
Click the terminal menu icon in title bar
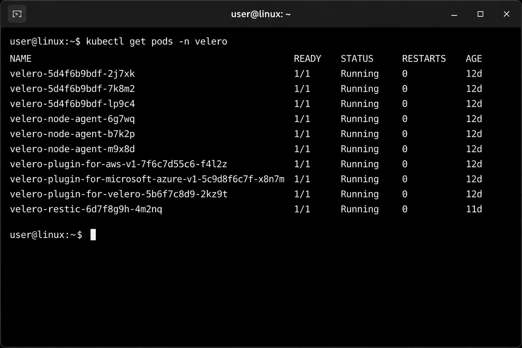[x=17, y=14]
